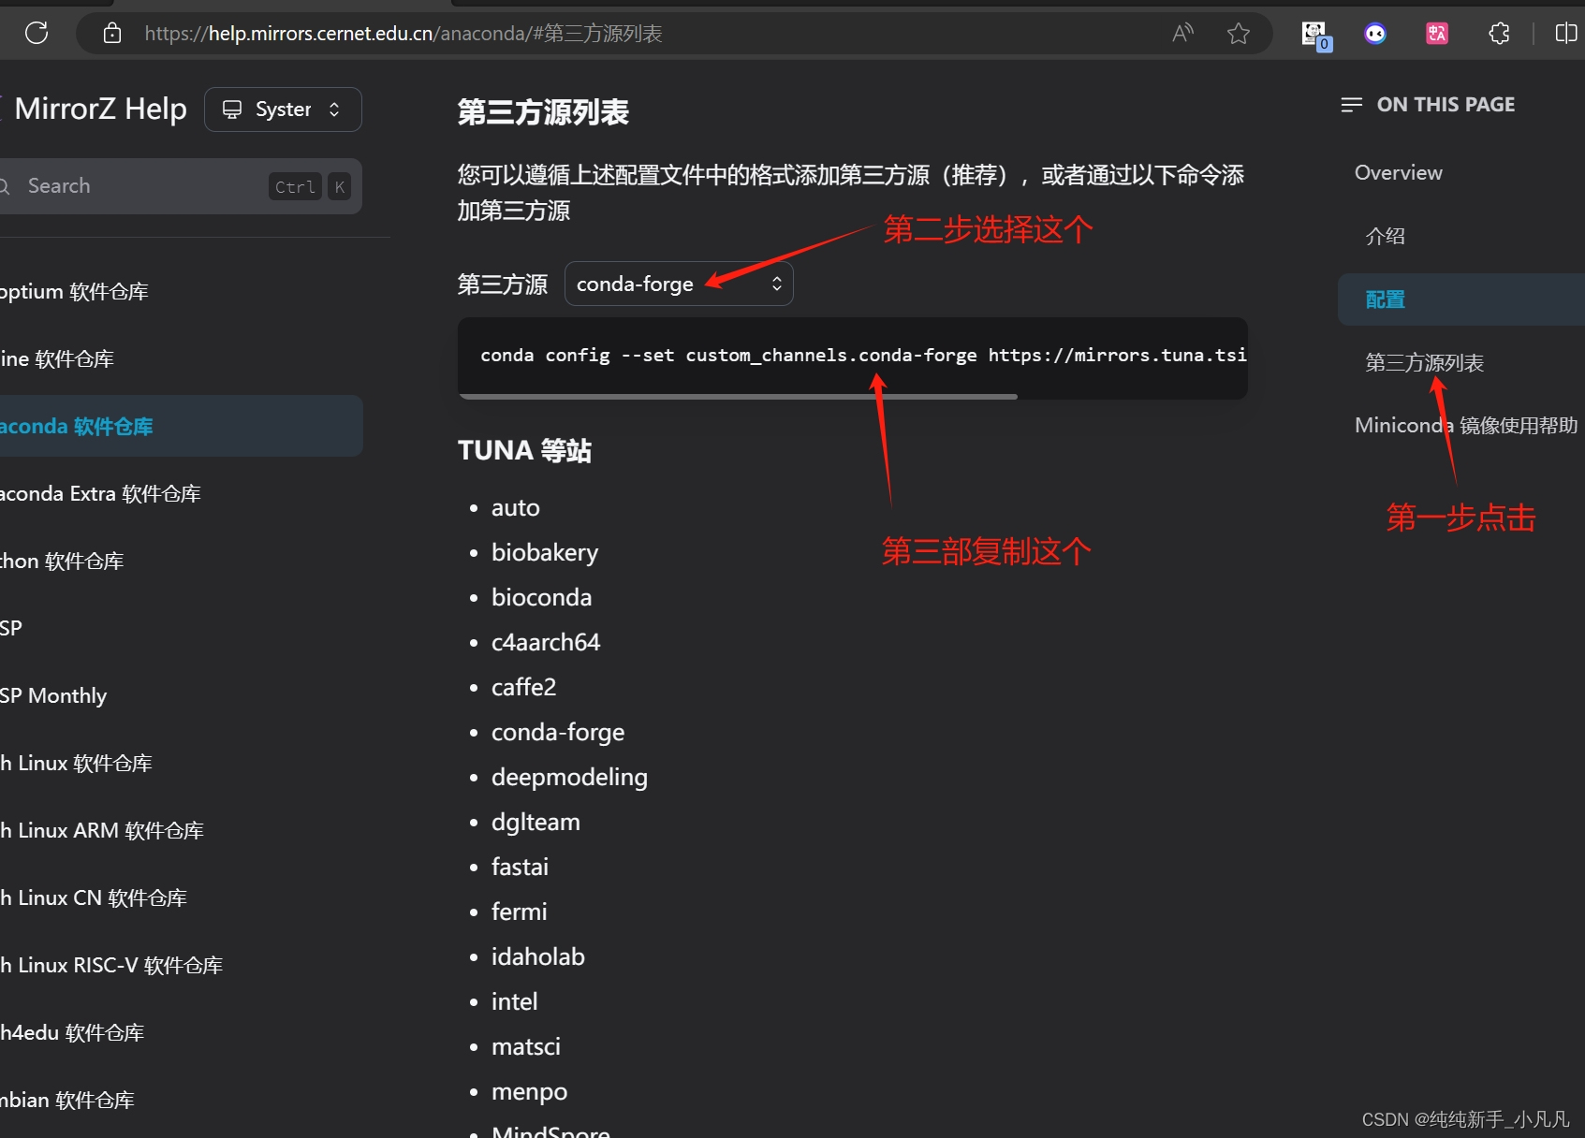
Task: Open the System theme dropdown
Action: point(283,109)
